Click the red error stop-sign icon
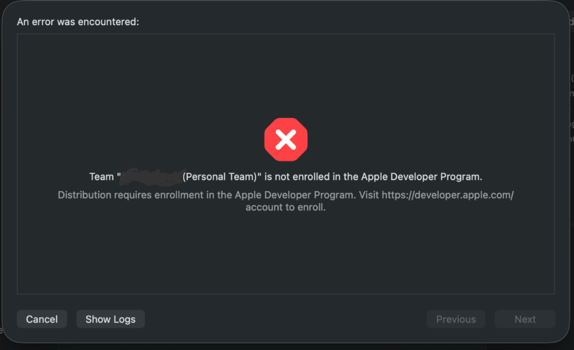The image size is (574, 350). [x=286, y=140]
